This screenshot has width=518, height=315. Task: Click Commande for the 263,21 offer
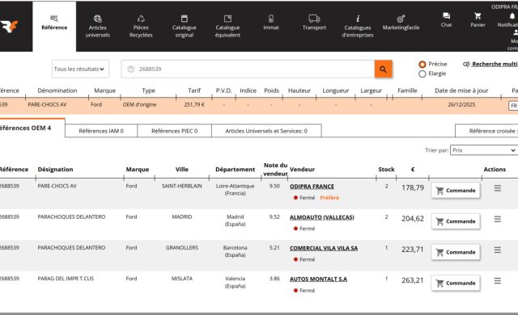[x=456, y=283]
